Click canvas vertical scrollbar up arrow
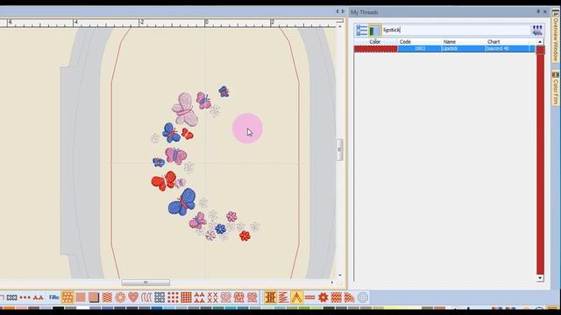Screen dimensions: 561x315 point(340,26)
